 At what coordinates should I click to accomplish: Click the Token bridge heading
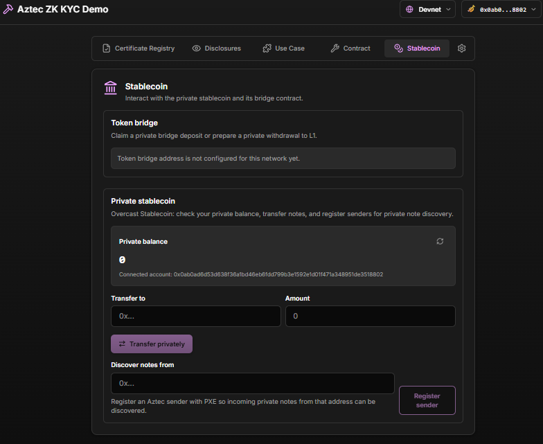(x=134, y=123)
